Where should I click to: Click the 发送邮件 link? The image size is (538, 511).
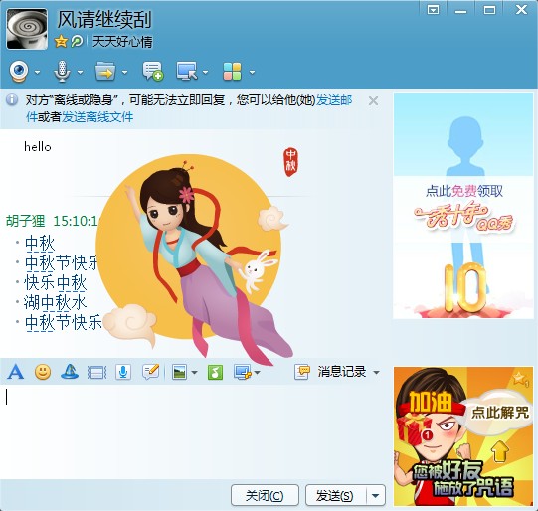coord(334,100)
